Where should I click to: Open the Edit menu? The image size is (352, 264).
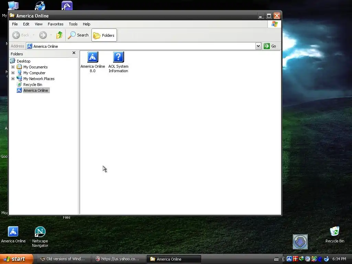(26, 24)
